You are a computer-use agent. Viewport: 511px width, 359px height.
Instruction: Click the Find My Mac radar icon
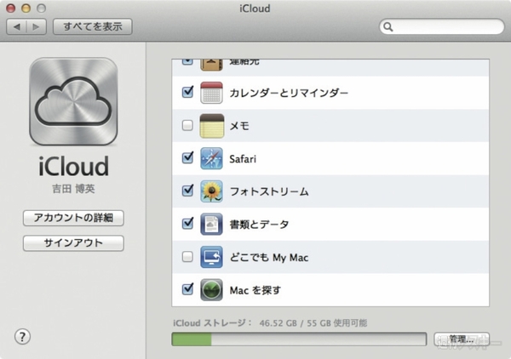point(211,290)
